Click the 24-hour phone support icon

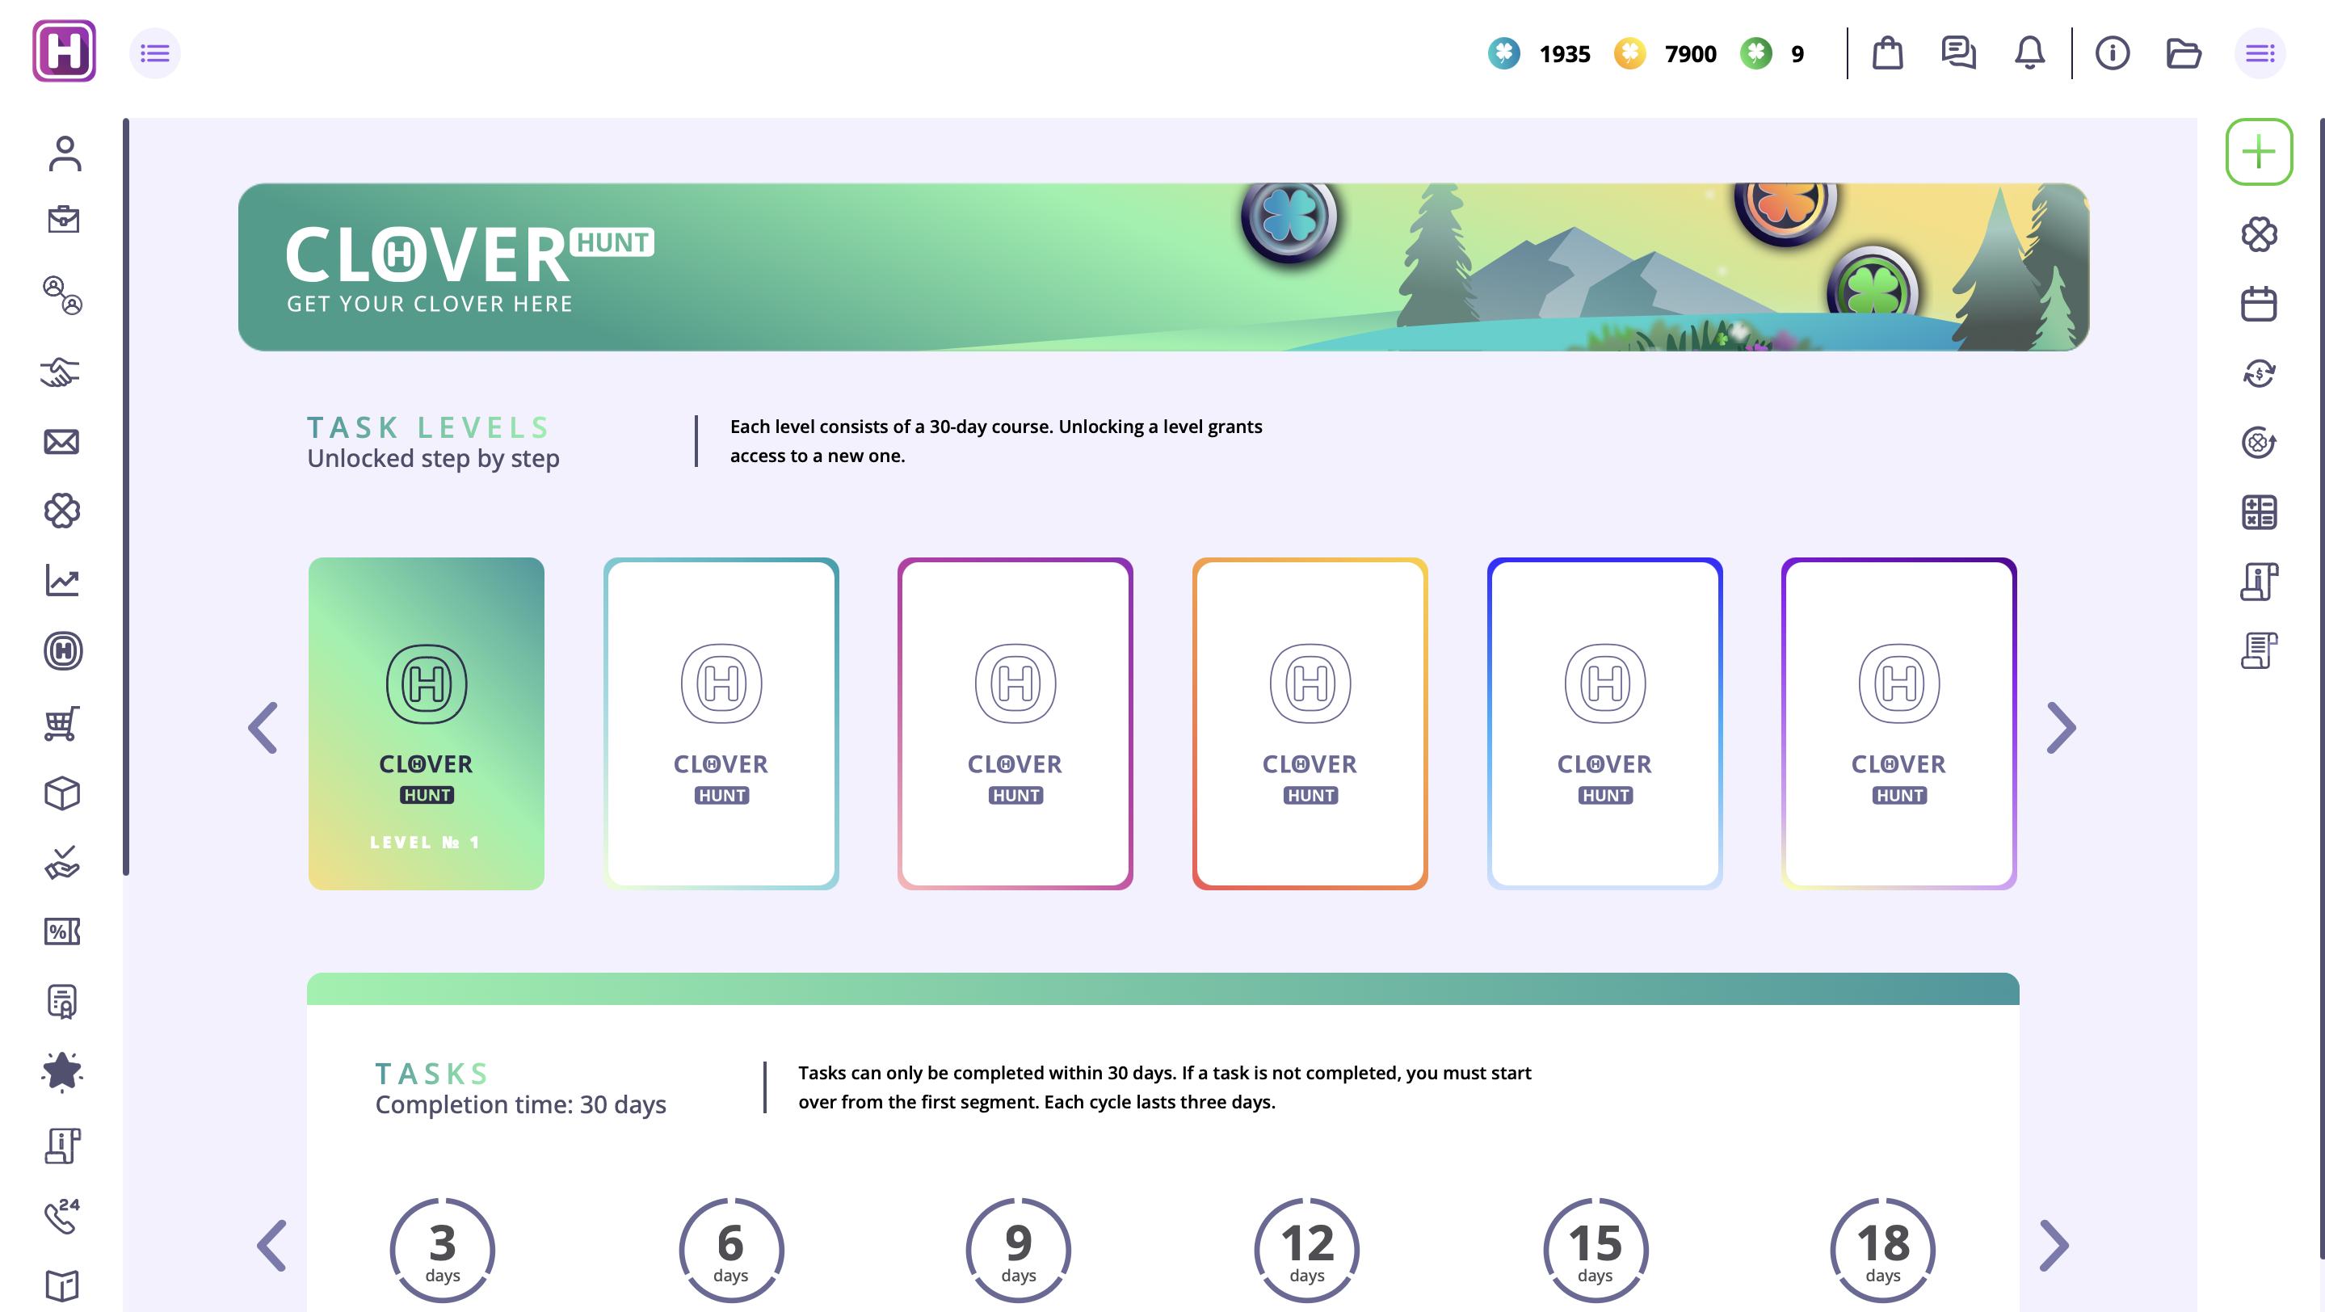tap(62, 1215)
